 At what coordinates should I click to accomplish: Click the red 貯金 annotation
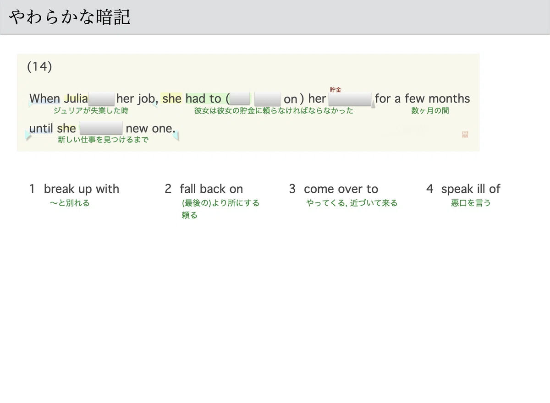pos(335,90)
